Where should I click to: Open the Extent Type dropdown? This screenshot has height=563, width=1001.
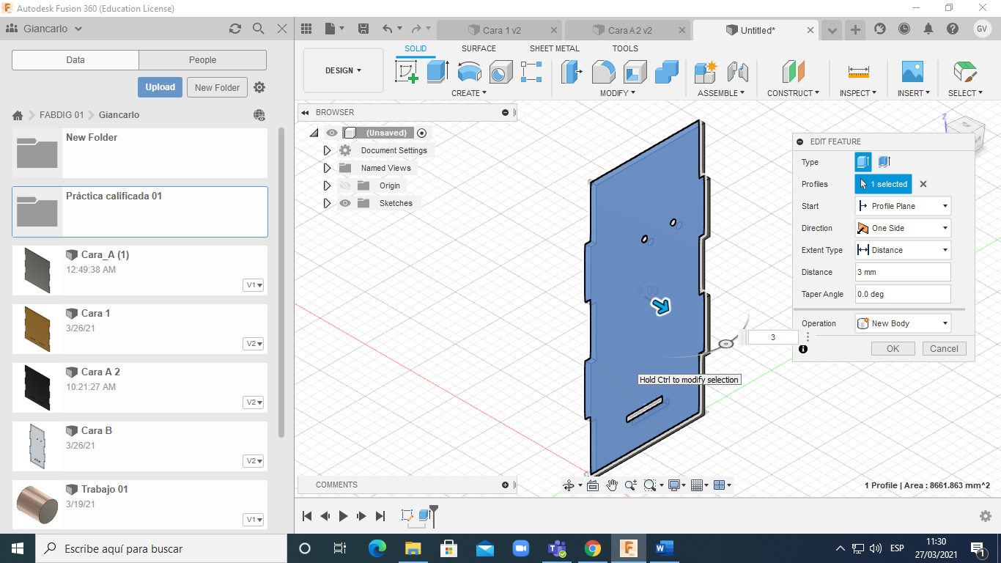(x=903, y=250)
